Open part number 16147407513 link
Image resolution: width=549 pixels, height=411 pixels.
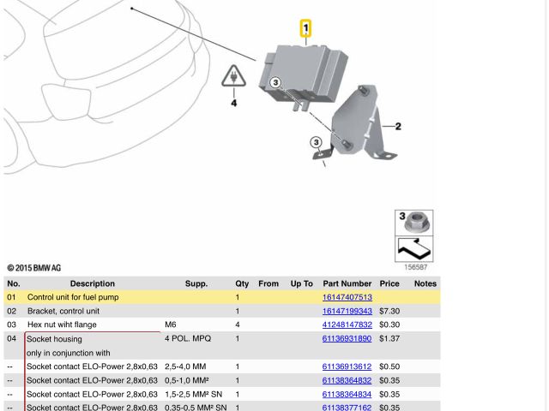point(347,297)
